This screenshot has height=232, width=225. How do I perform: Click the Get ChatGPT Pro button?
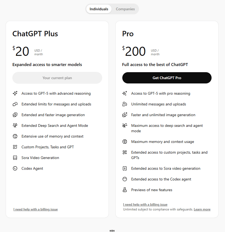click(x=167, y=78)
